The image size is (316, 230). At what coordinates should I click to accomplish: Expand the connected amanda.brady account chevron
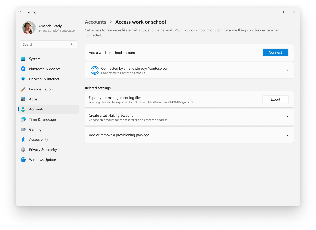(x=288, y=70)
